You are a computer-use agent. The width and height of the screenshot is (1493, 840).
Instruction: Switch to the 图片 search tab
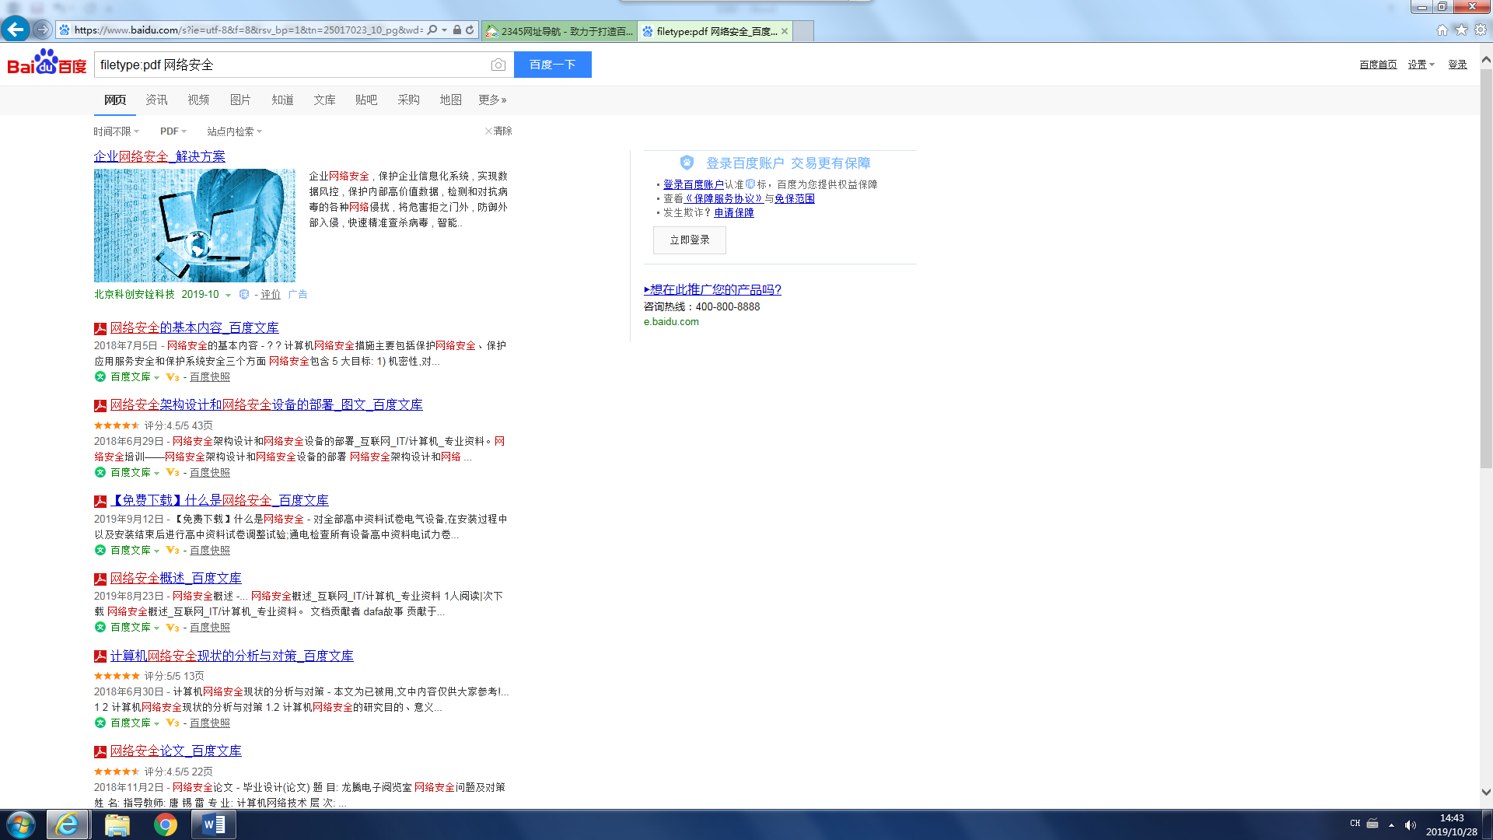[240, 100]
